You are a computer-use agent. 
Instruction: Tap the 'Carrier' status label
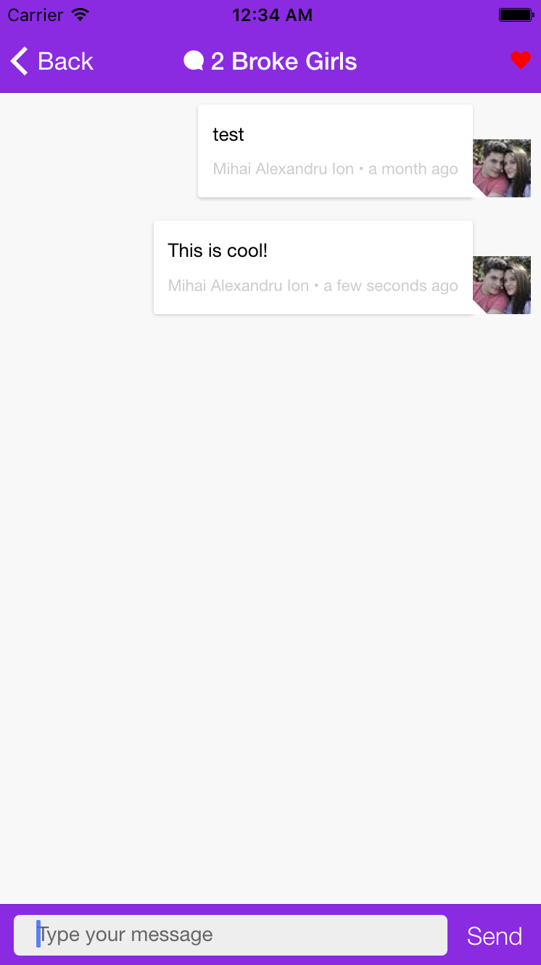coord(36,15)
